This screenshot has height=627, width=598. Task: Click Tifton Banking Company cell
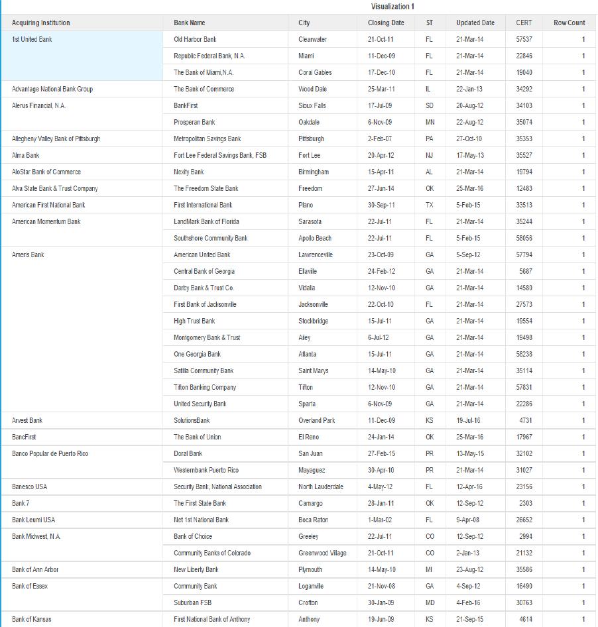pos(225,388)
